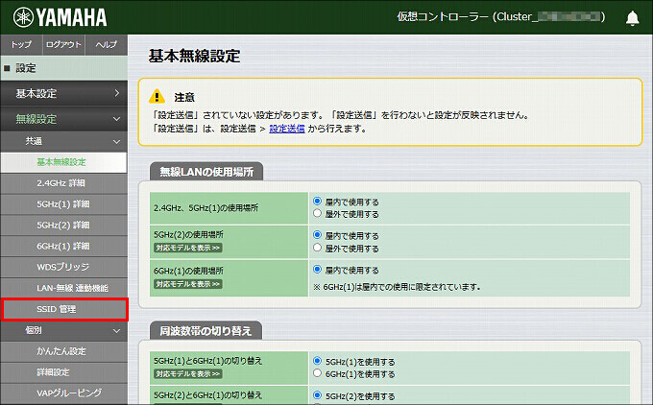Go to トップ in the sidebar header
Viewport: 653px width, 405px height.
[x=21, y=44]
